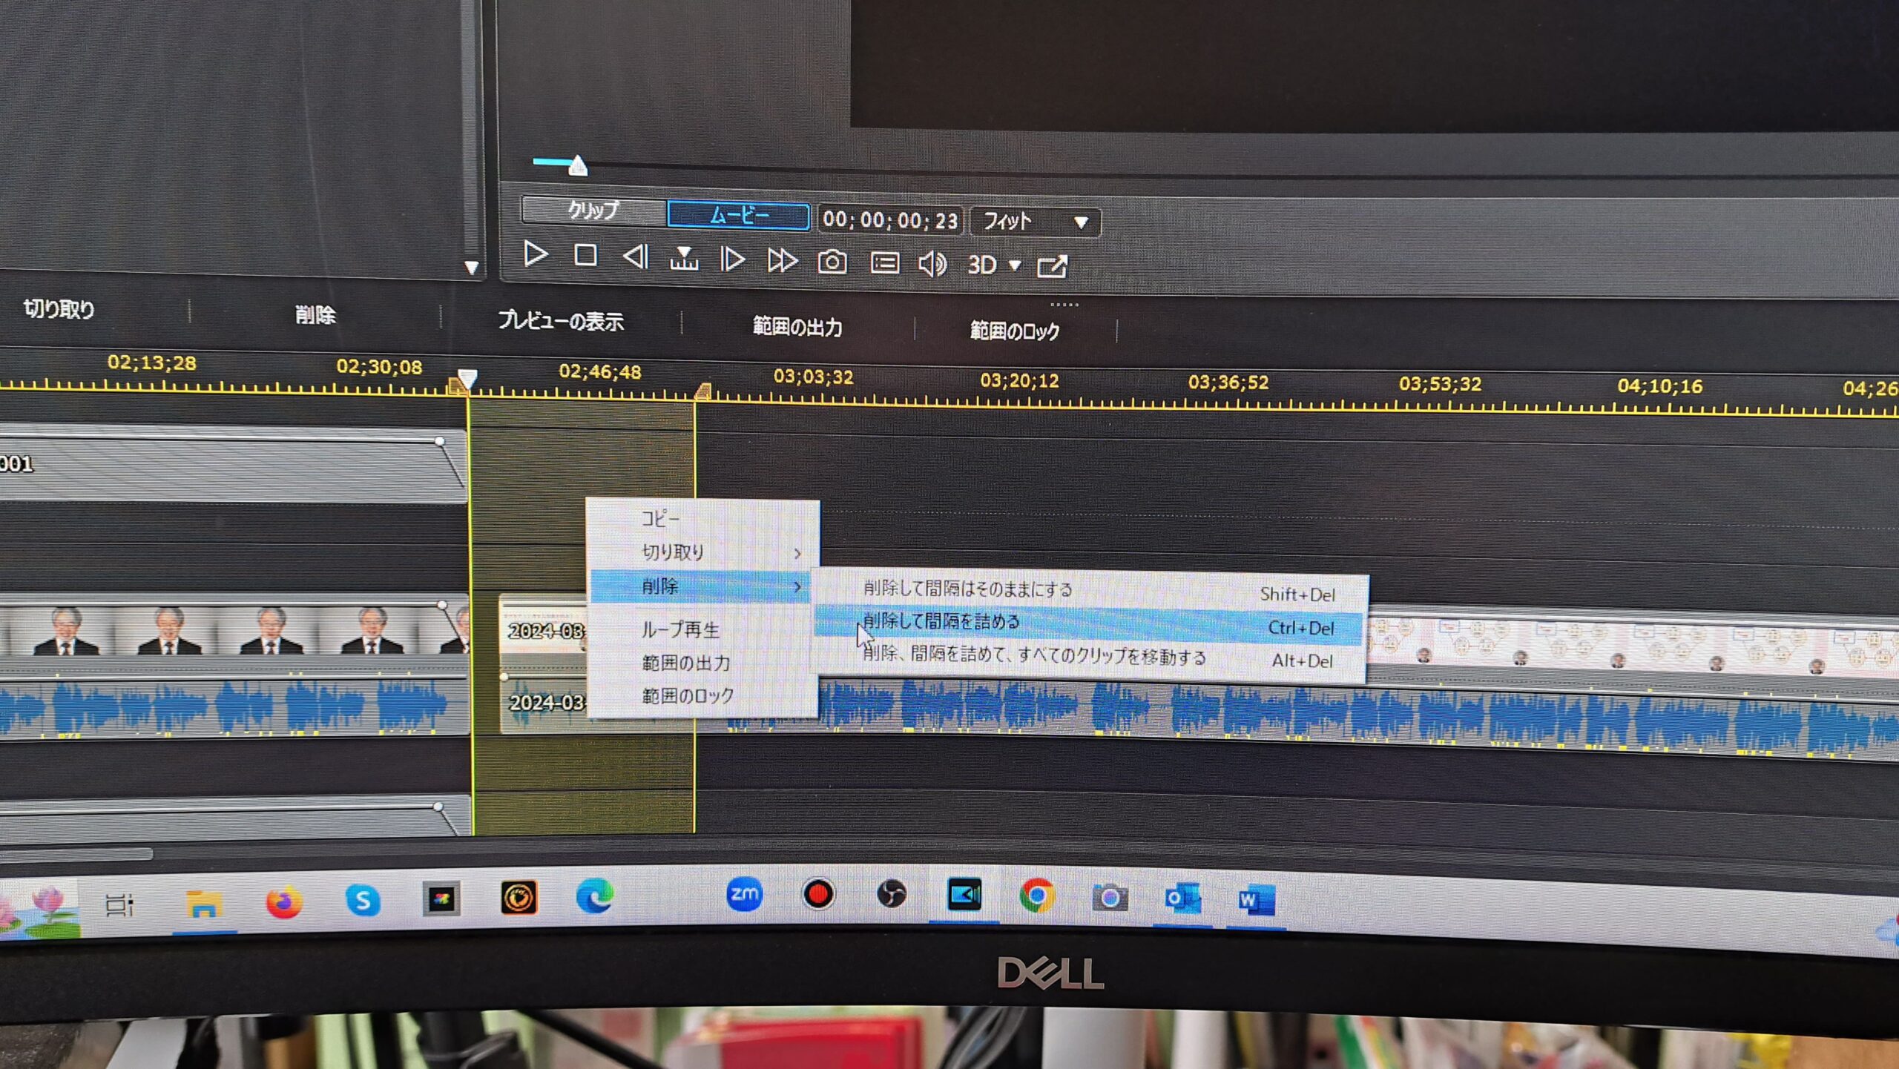
Task: Open the Camera app from the taskbar
Action: coord(1110,898)
